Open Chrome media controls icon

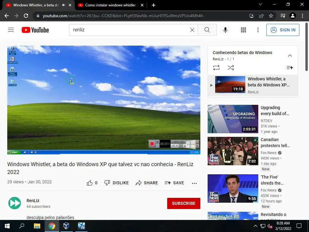[x=283, y=16]
